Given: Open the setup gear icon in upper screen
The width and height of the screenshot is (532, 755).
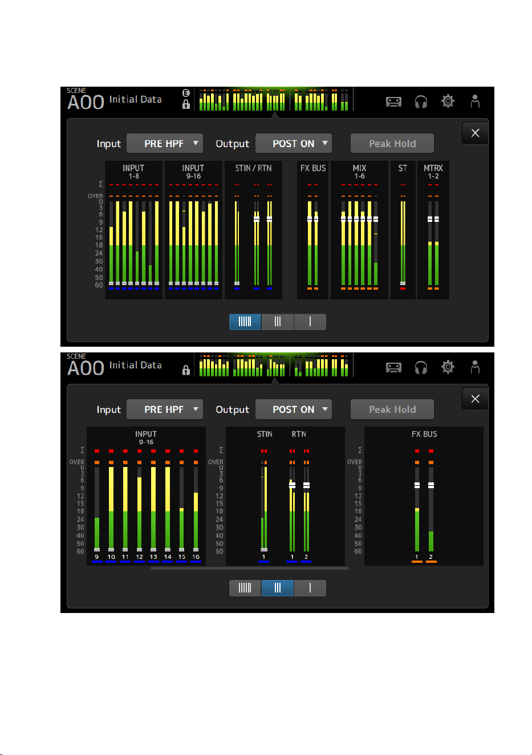Looking at the screenshot, I should (448, 102).
